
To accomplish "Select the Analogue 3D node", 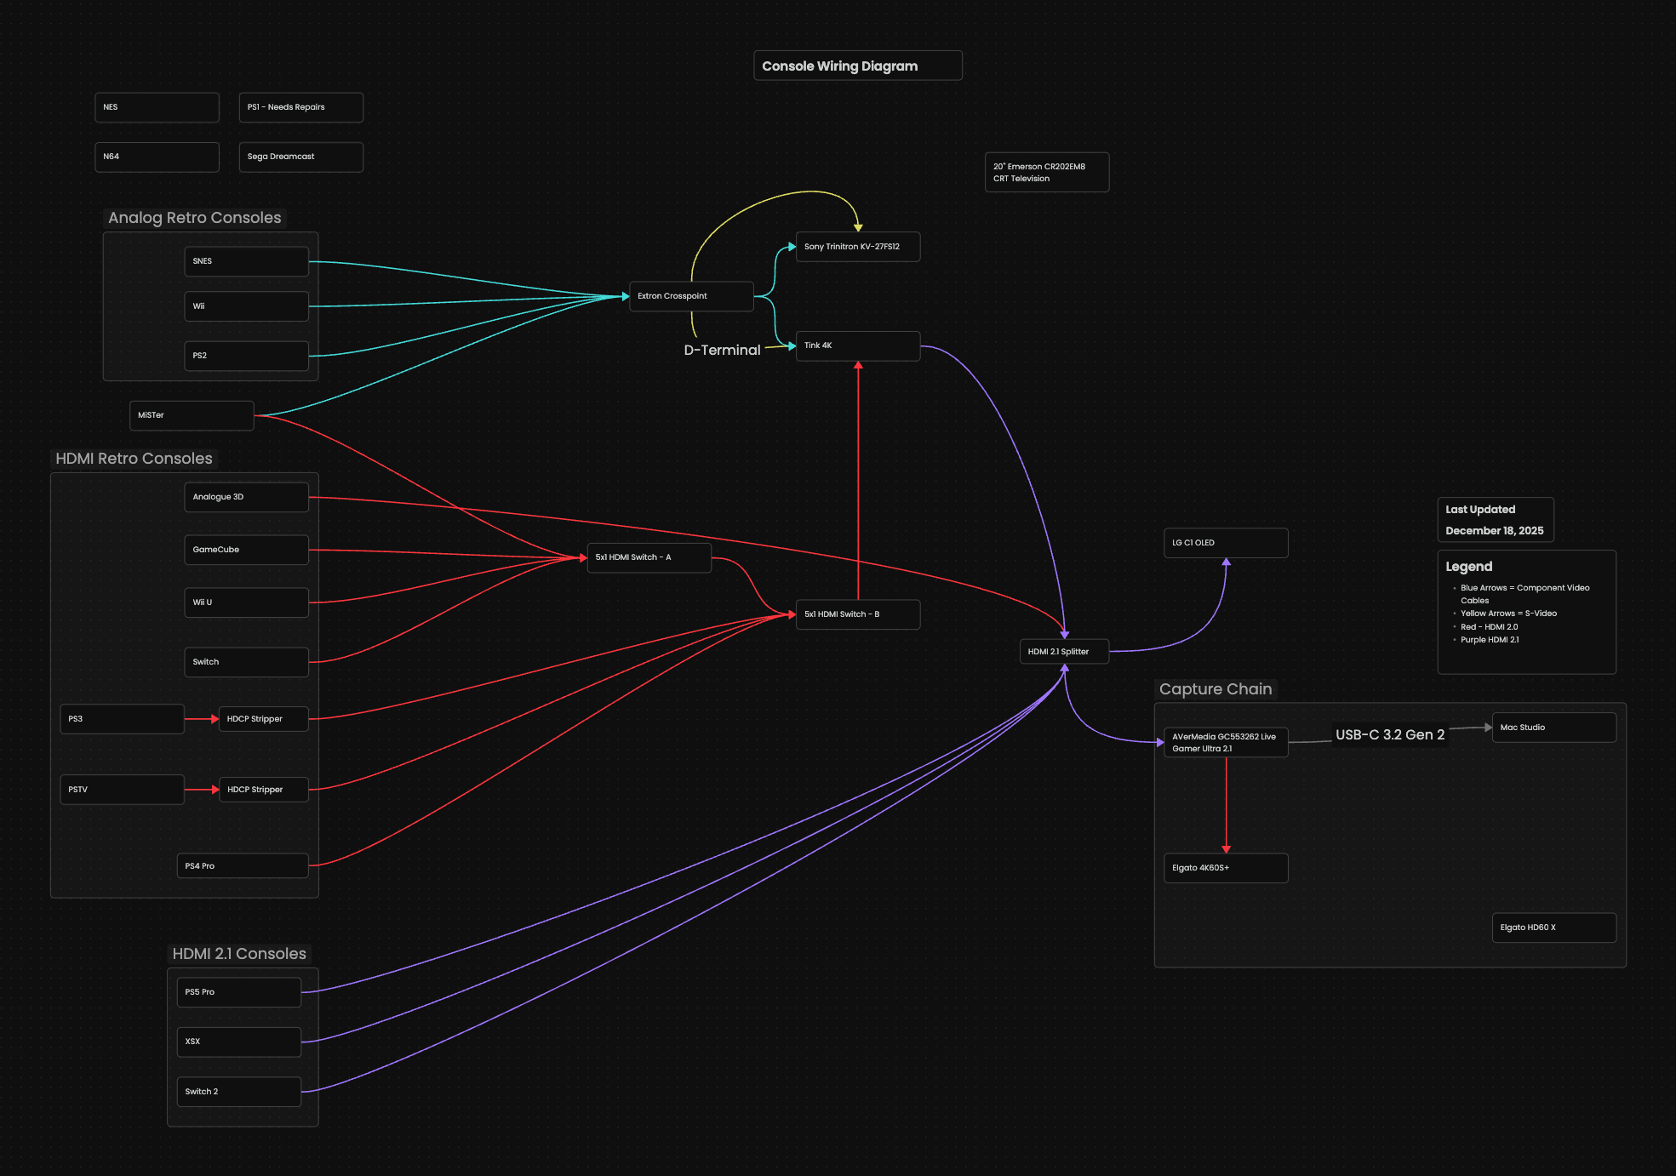I will pyautogui.click(x=246, y=497).
